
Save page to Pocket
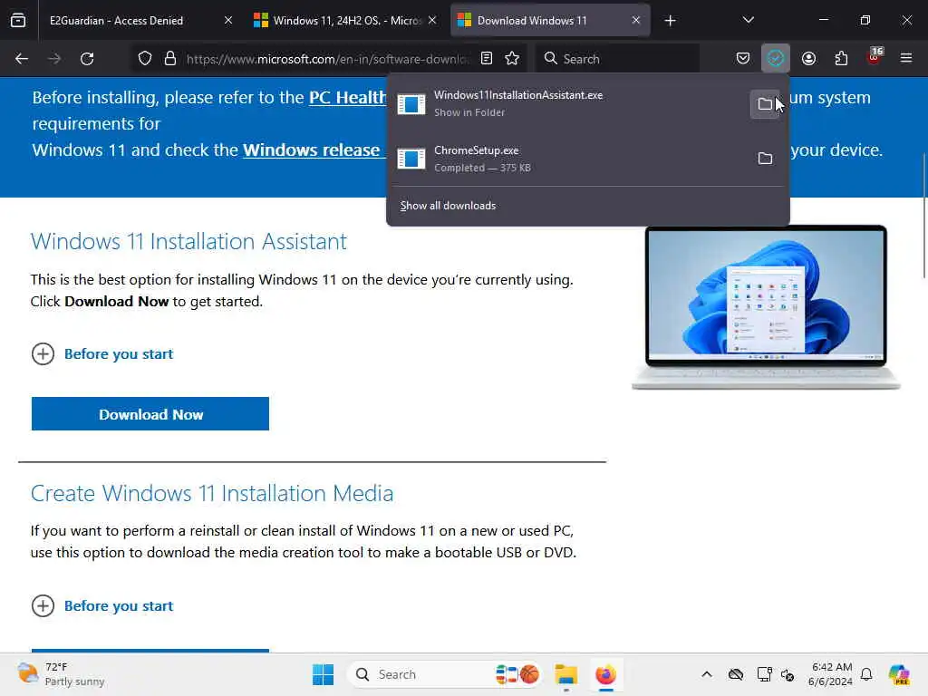[743, 58]
